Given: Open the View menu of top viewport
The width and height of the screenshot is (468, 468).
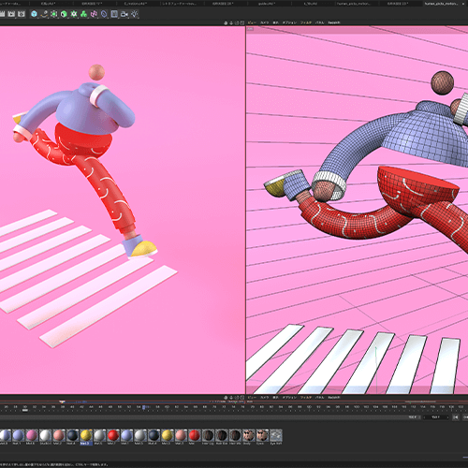Looking at the screenshot, I should click(x=252, y=22).
